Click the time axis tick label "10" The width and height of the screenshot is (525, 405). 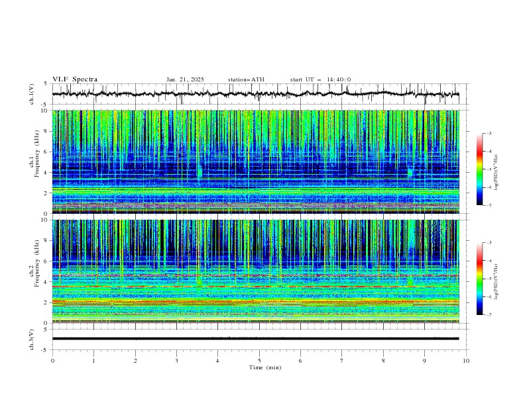click(x=466, y=361)
